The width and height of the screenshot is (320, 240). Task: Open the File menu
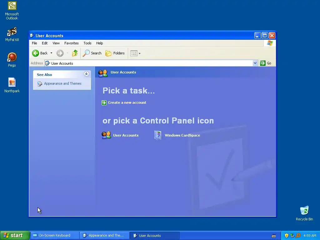[x=34, y=43]
